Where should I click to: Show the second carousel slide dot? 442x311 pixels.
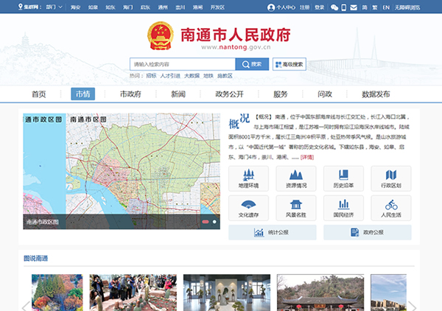(x=214, y=221)
